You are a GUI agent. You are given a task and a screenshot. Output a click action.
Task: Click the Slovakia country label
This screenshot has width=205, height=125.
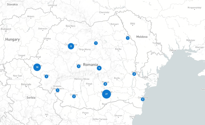[12, 4]
